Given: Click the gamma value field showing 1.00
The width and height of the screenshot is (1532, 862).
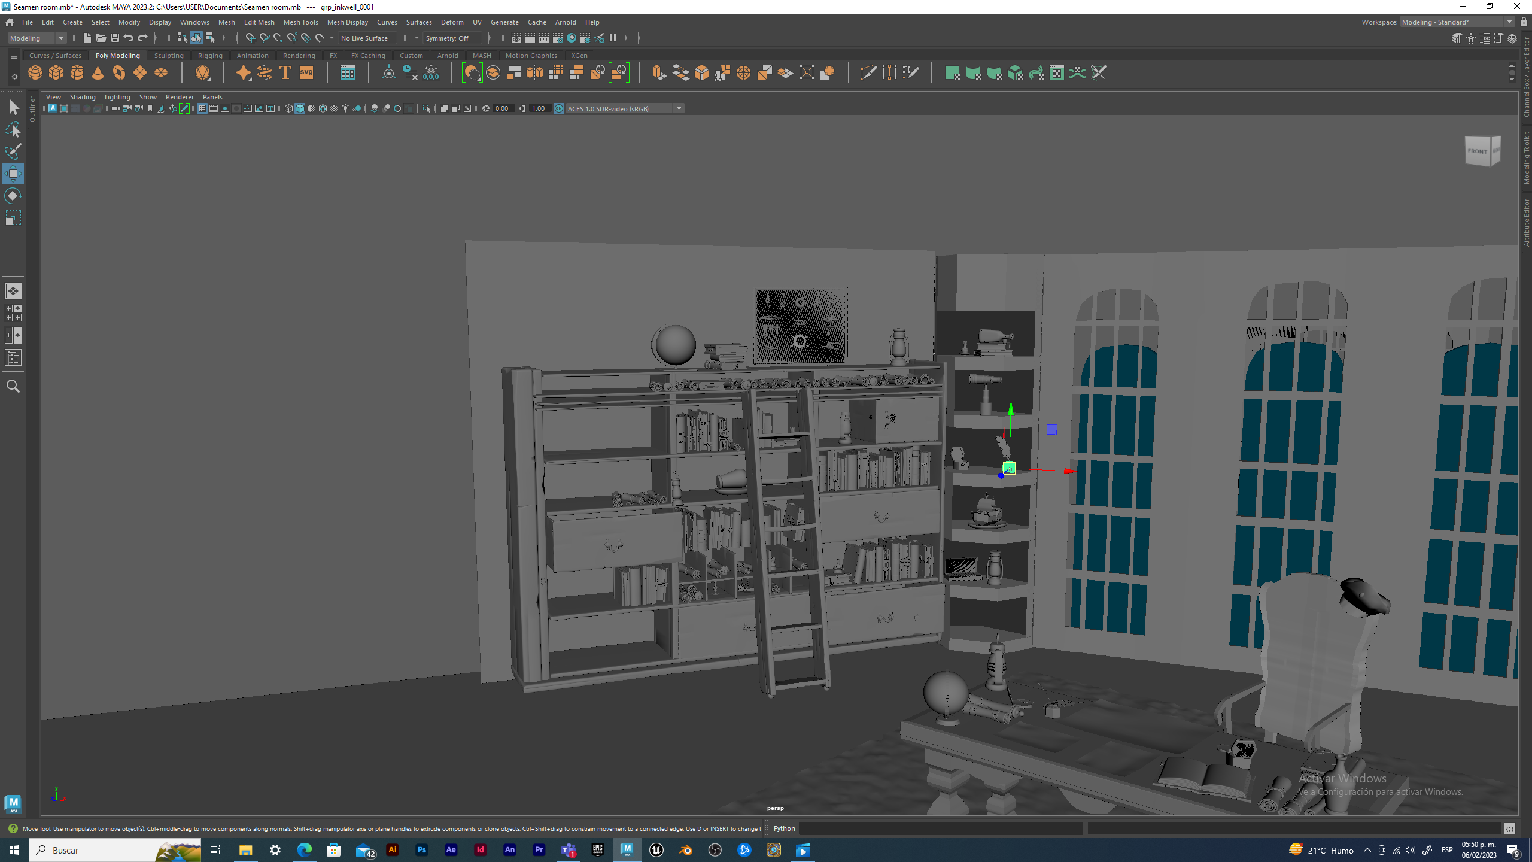Looking at the screenshot, I should (539, 108).
